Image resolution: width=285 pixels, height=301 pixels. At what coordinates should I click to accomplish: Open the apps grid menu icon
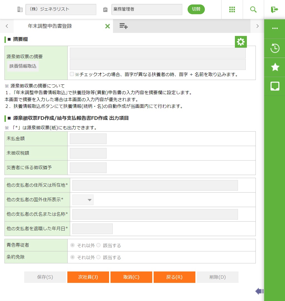[x=232, y=9]
